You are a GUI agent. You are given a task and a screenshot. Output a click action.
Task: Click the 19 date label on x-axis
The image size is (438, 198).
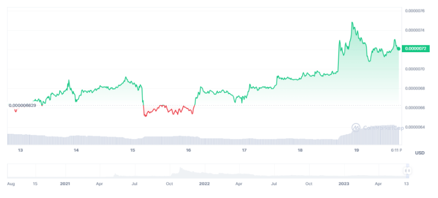point(357,150)
